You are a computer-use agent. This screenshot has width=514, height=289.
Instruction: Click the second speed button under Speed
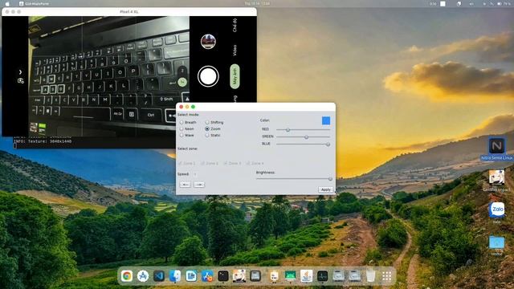(x=199, y=185)
